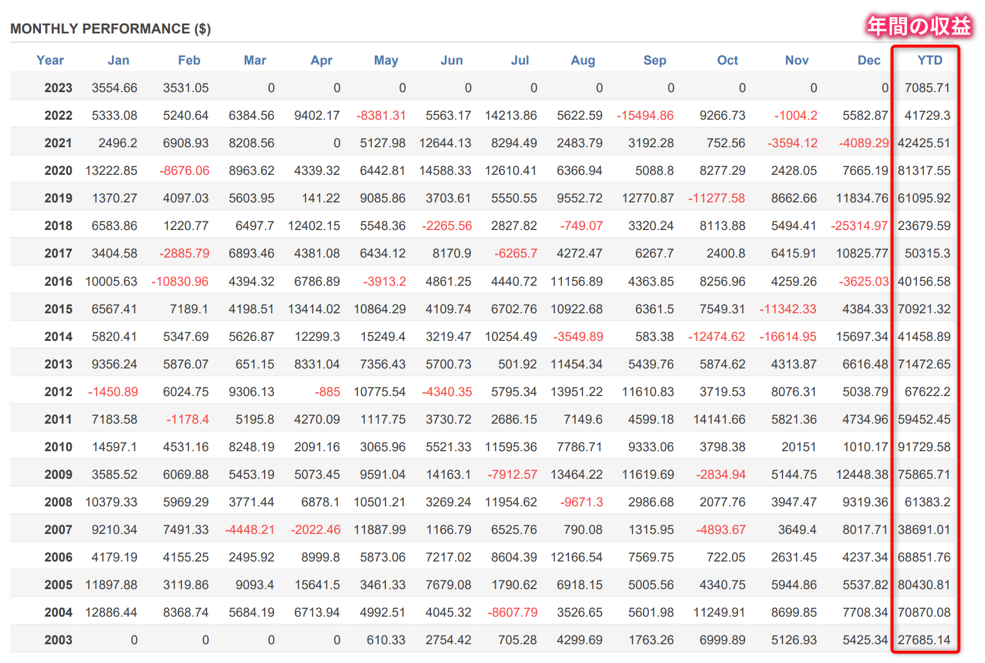
Task: Click the 2003 year row label
Action: click(x=58, y=640)
